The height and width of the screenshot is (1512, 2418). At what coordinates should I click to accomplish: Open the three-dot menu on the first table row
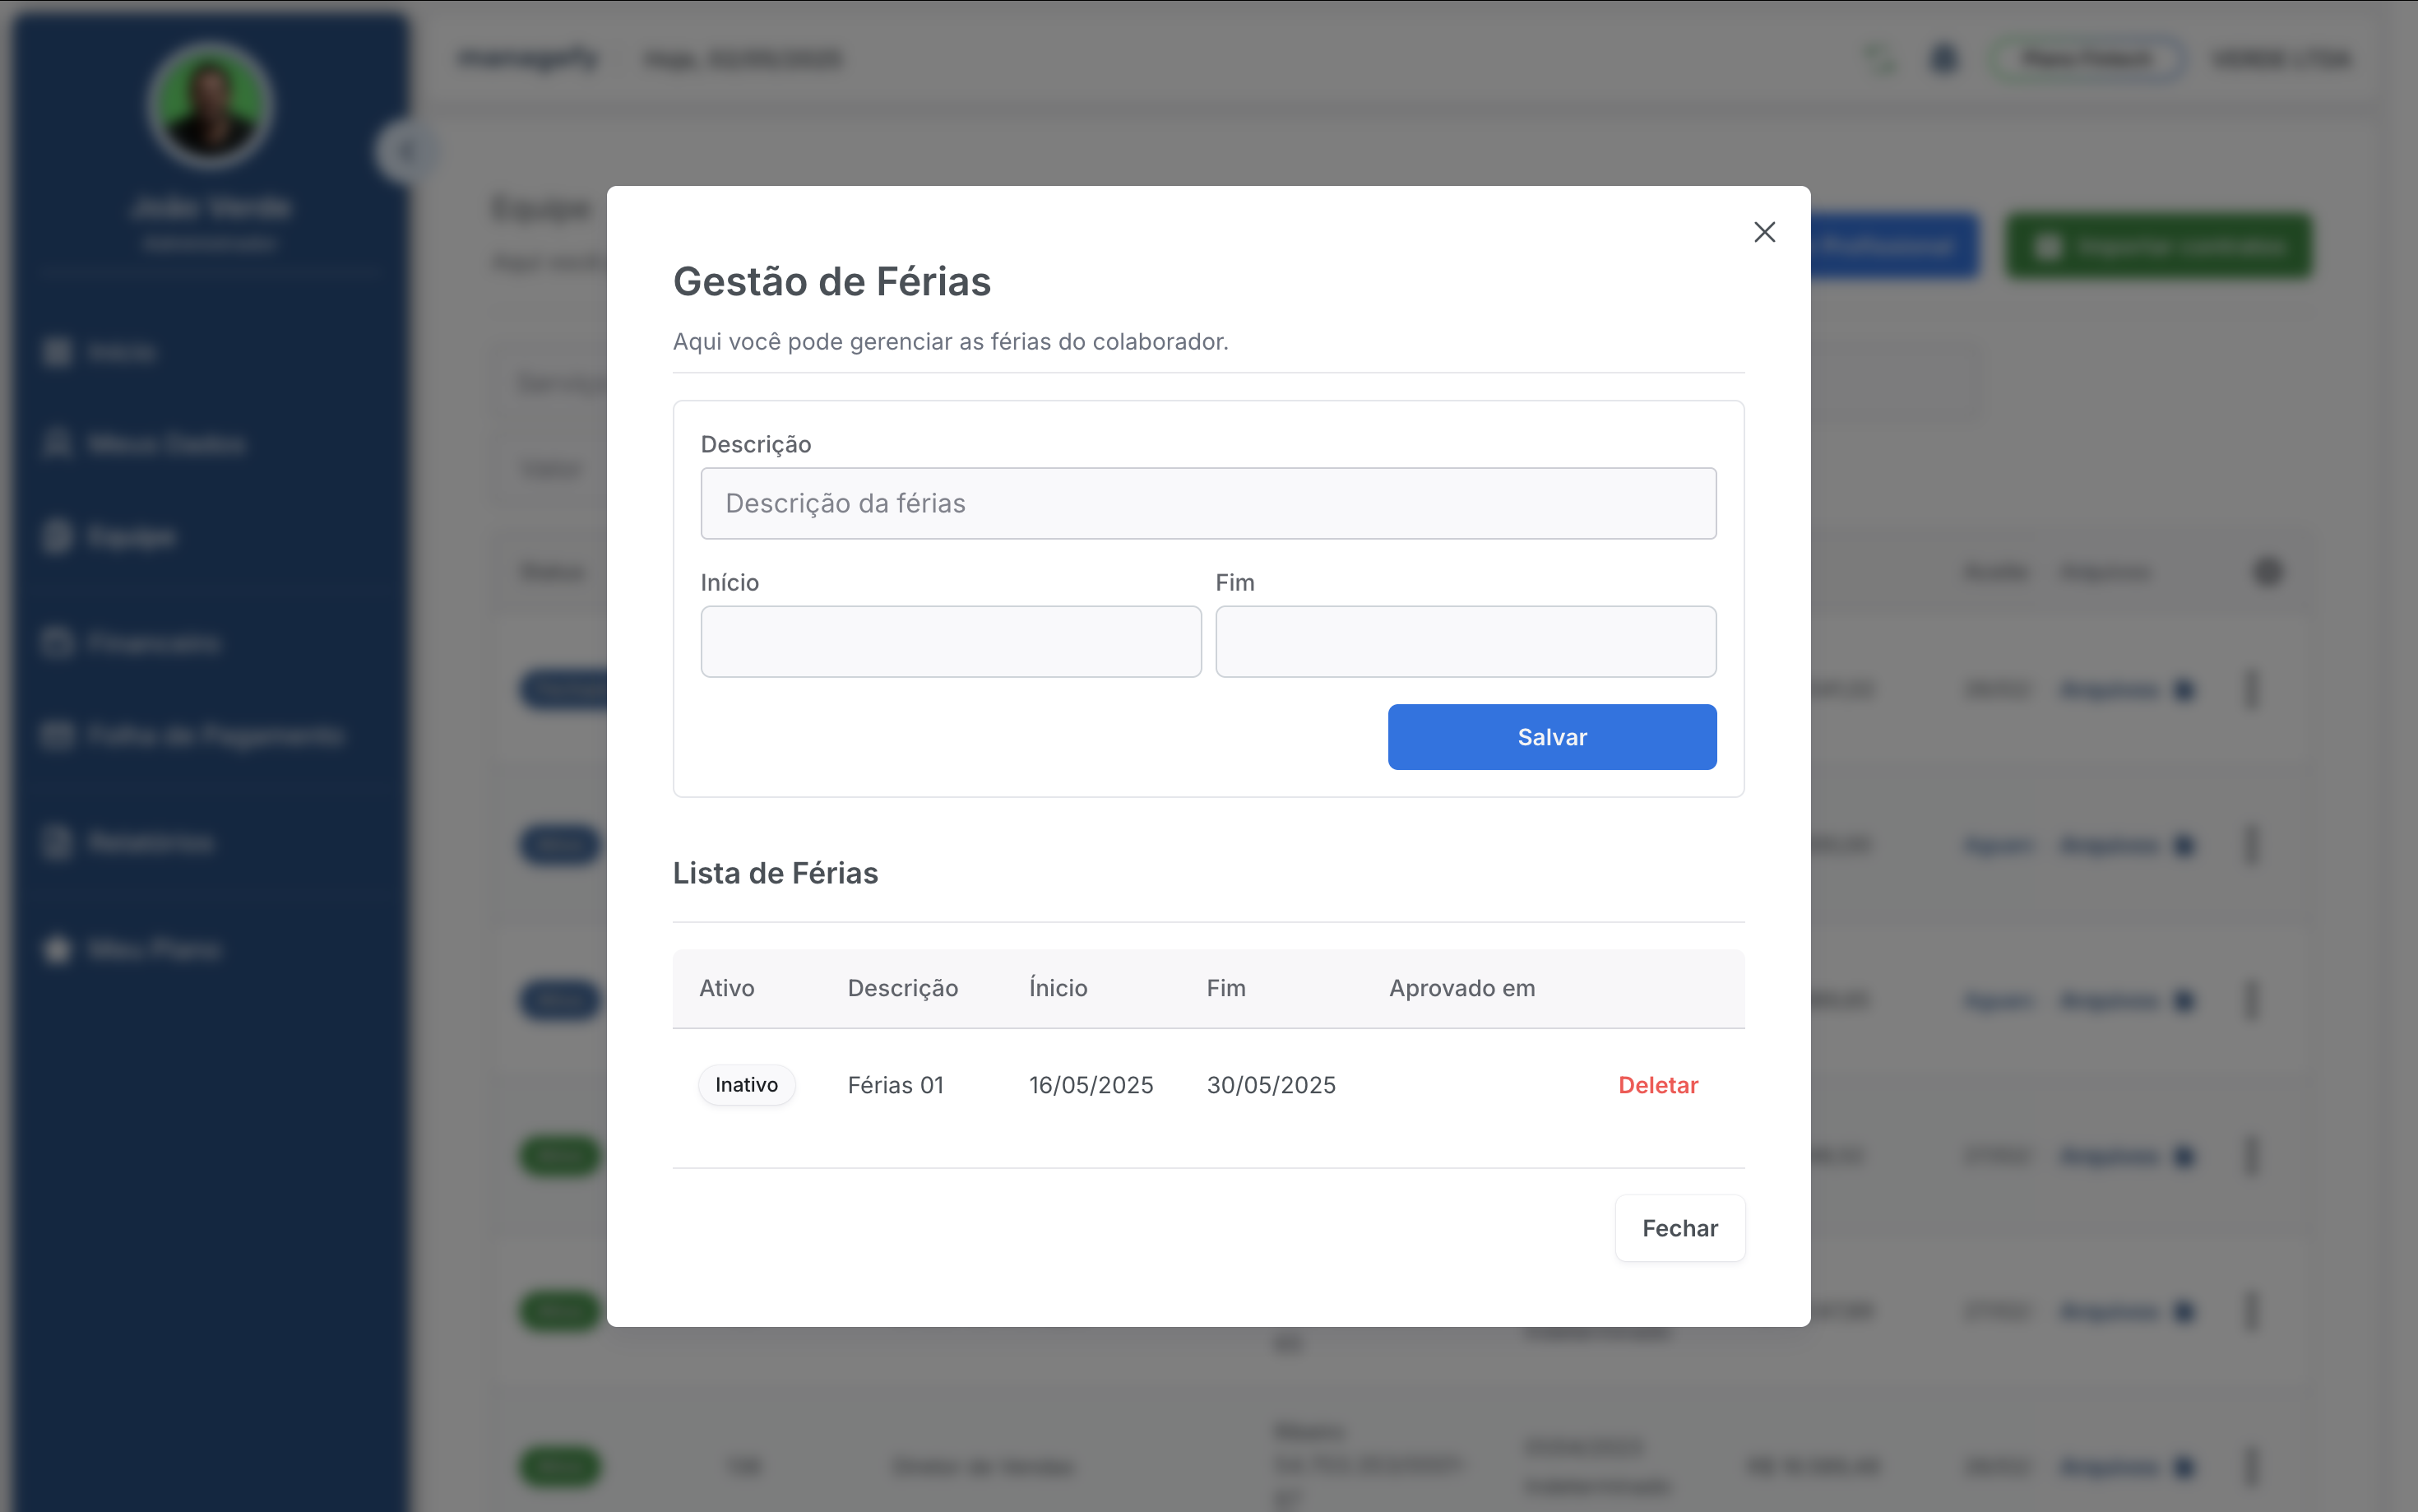click(2251, 689)
